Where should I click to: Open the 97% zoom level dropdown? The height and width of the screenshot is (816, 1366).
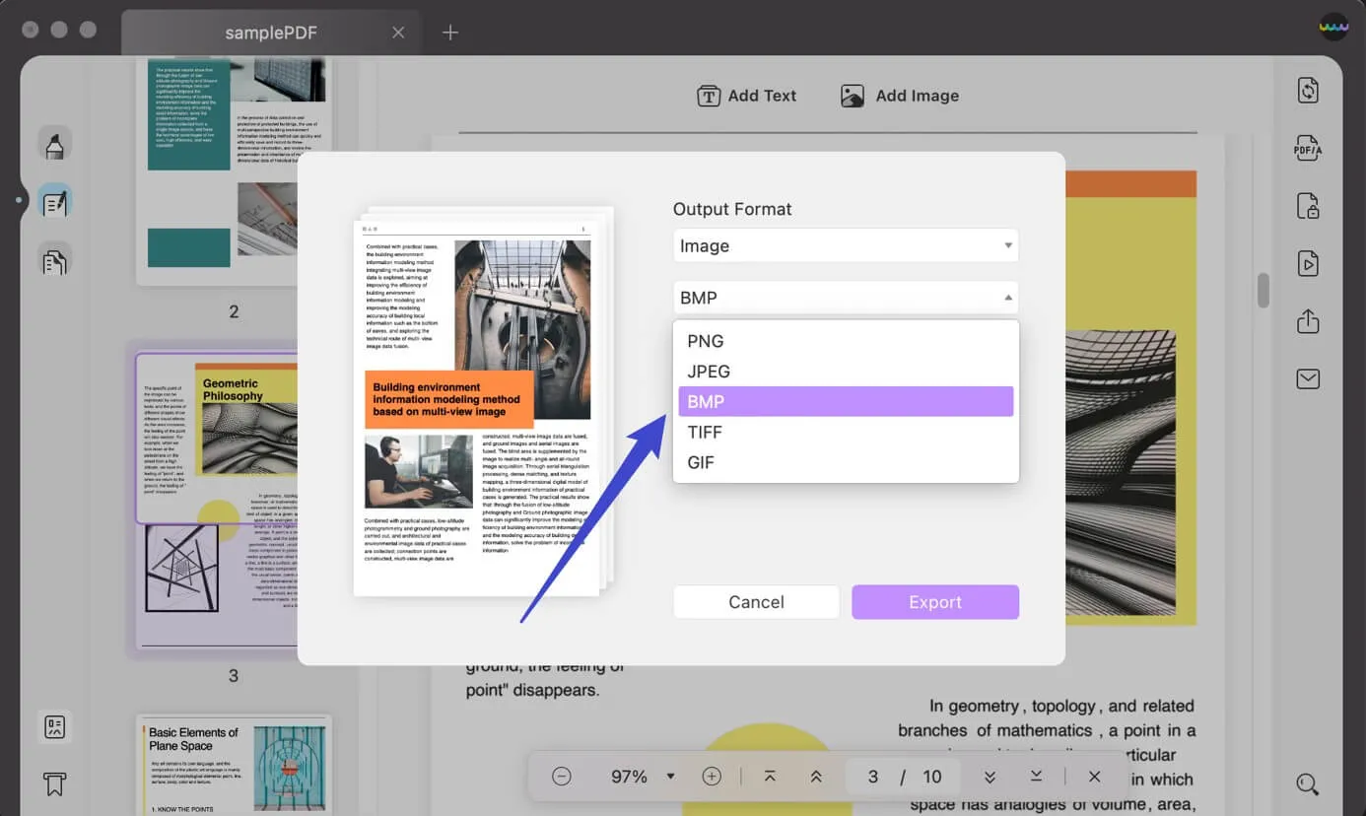[x=670, y=777]
